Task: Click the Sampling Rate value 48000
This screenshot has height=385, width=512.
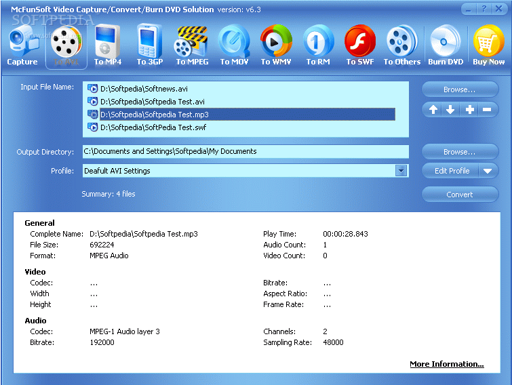Action: point(333,342)
